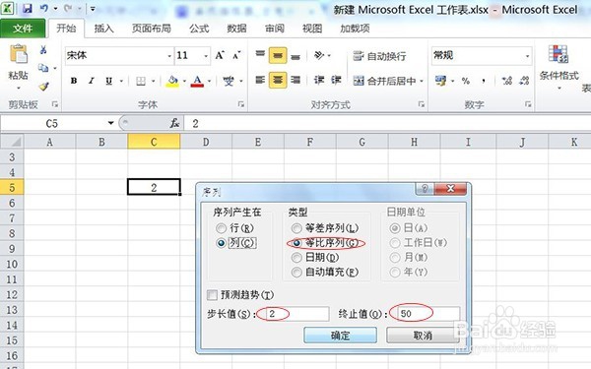Click the Cut scissors icon
Screen dimensions: 591x369
click(x=43, y=50)
